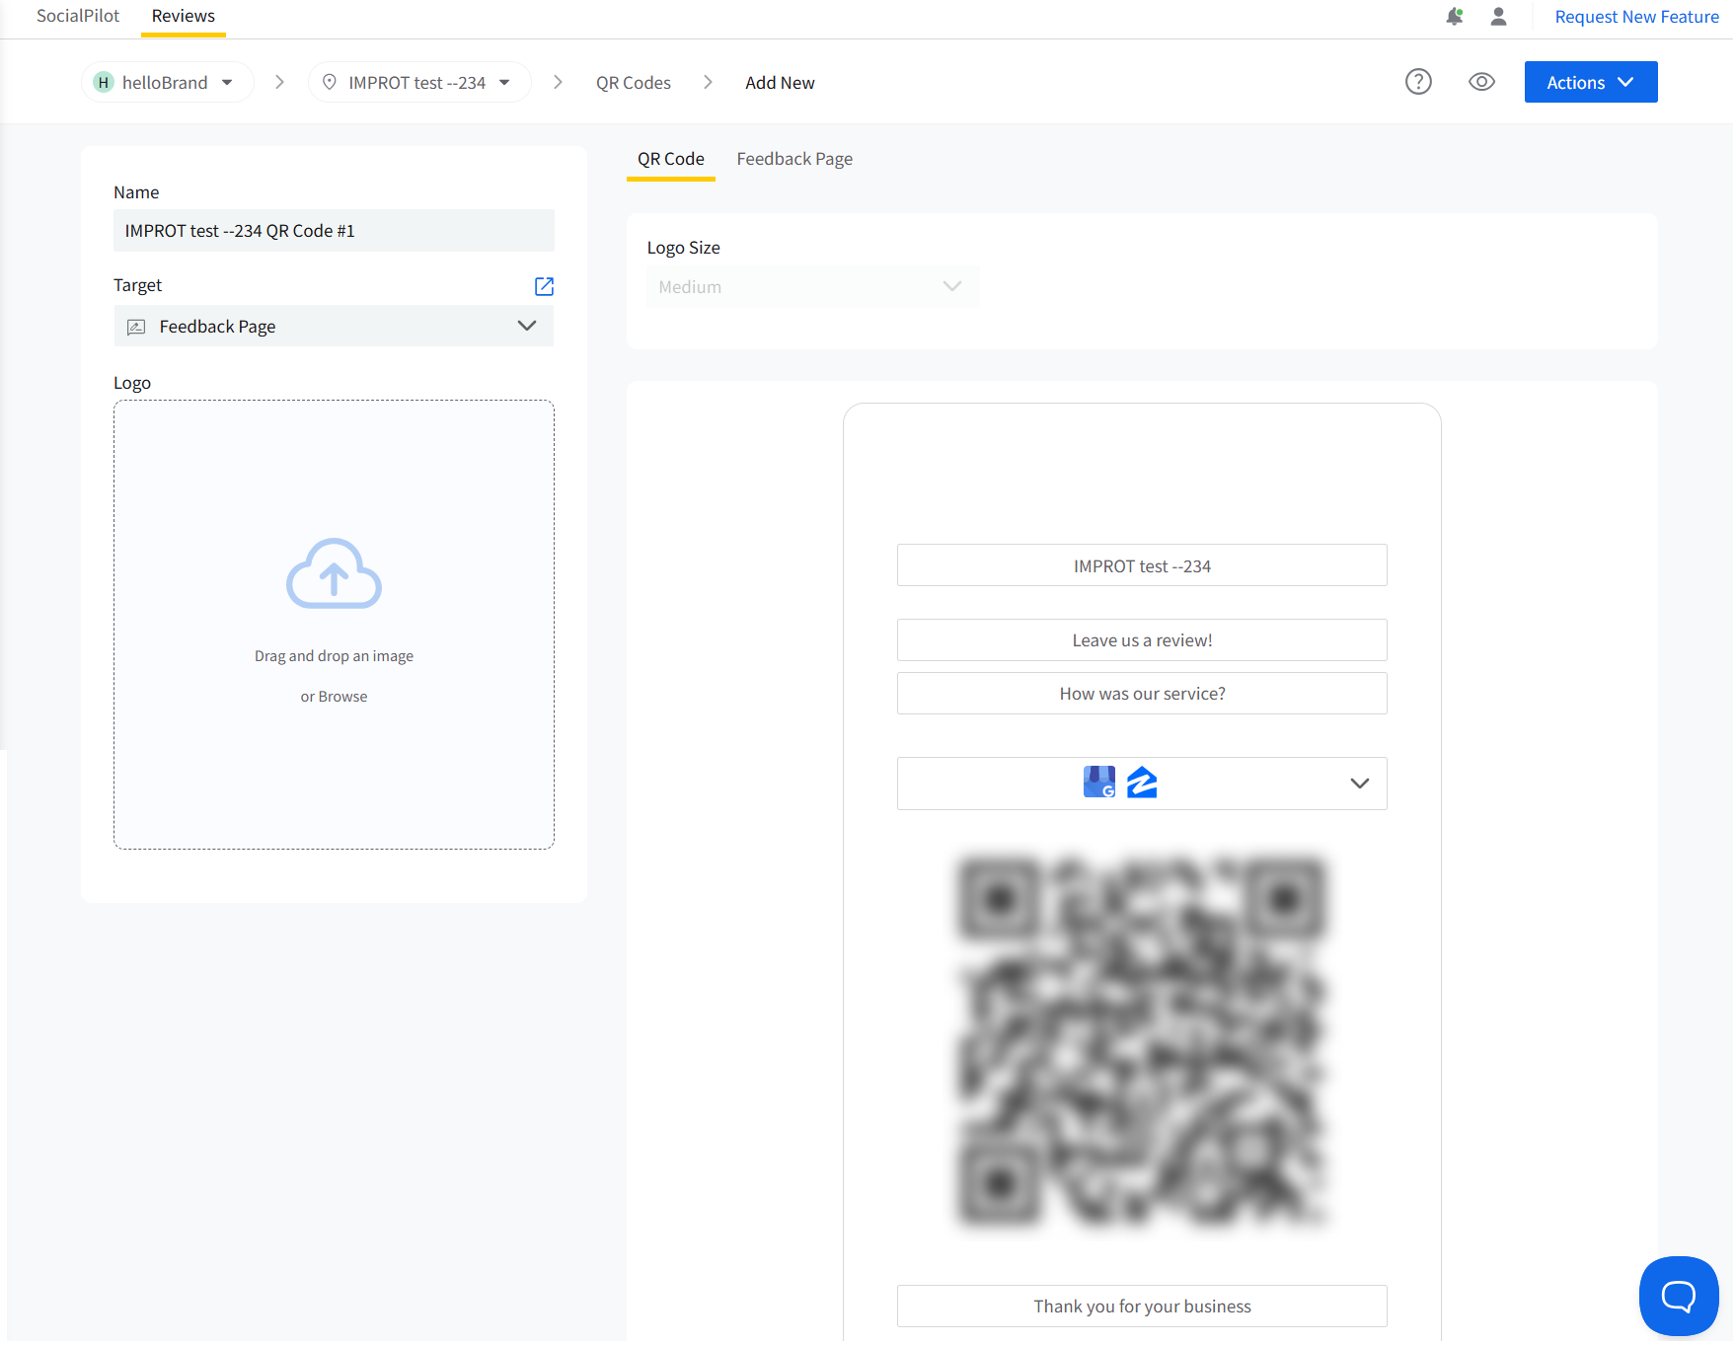Click or Browse to upload a logo
The width and height of the screenshot is (1736, 1345).
(334, 697)
